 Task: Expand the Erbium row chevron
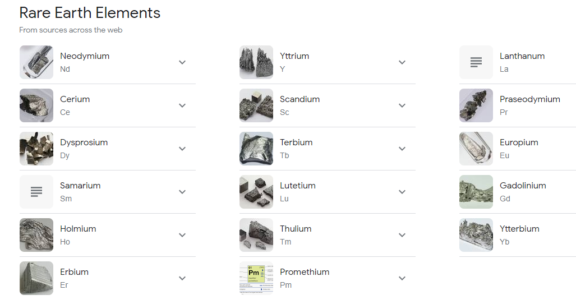pyautogui.click(x=182, y=278)
